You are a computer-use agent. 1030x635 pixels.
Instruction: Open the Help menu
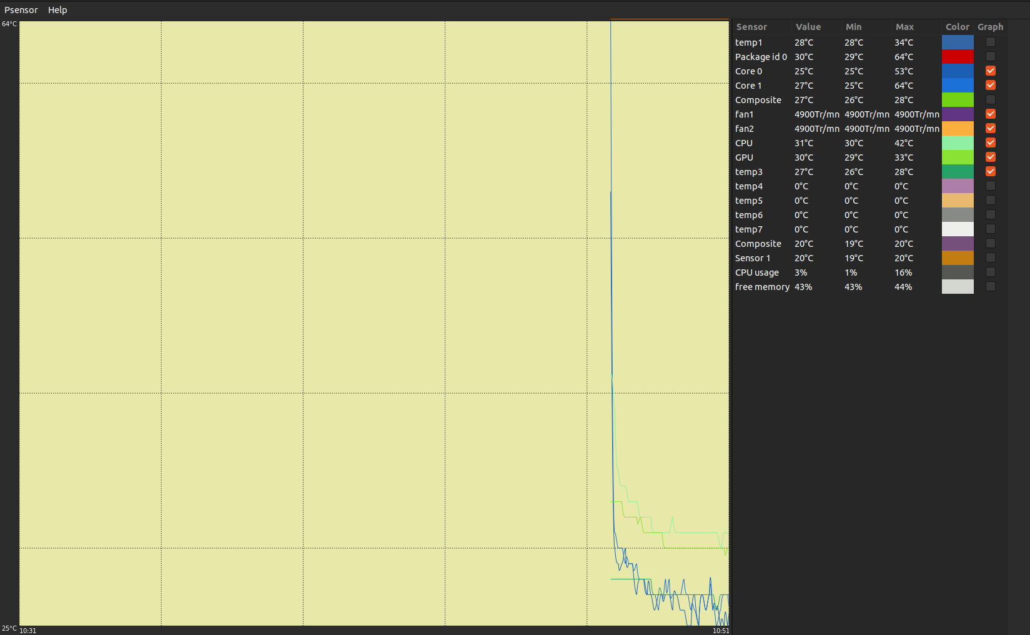tap(57, 10)
